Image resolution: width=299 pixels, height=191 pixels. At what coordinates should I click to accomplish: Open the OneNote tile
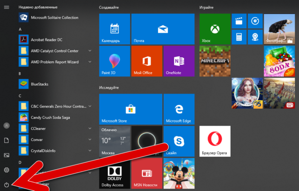tap(179, 61)
